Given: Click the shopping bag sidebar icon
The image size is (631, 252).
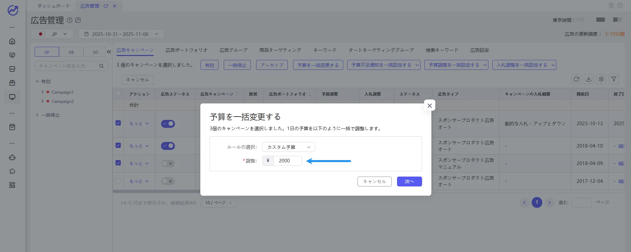Looking at the screenshot, I should [12, 127].
